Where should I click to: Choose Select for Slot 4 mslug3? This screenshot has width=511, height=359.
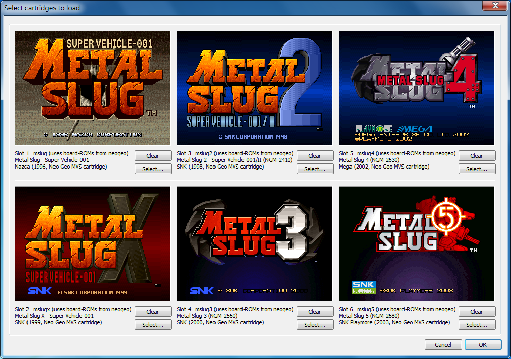coord(315,324)
